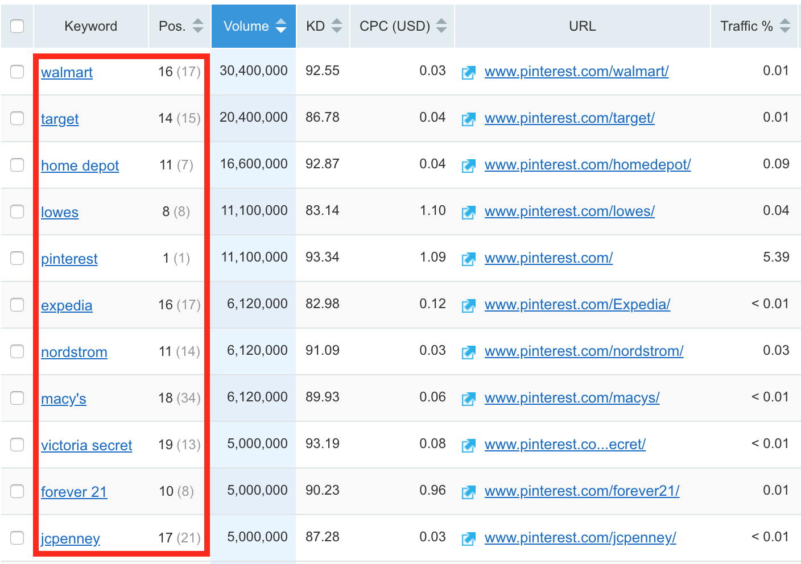
Task: Check the jcpenney row checkbox
Action: [17, 538]
